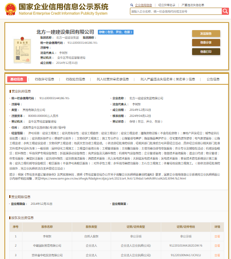
Task: Open the 列入严重违法失信名单（黑名单）信息 tab
Action: [x=168, y=79]
